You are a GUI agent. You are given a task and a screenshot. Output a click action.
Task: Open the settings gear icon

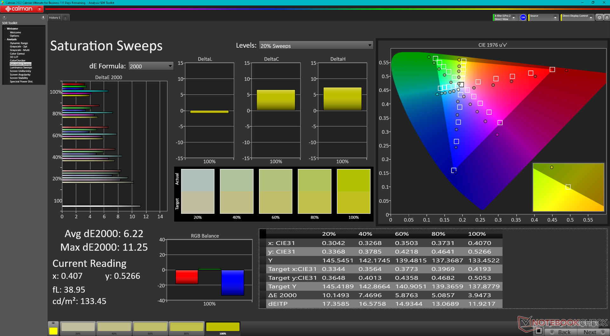pos(599,17)
